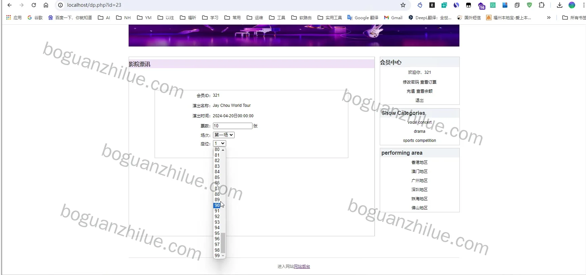Open the AI bookmark folder

104,18
